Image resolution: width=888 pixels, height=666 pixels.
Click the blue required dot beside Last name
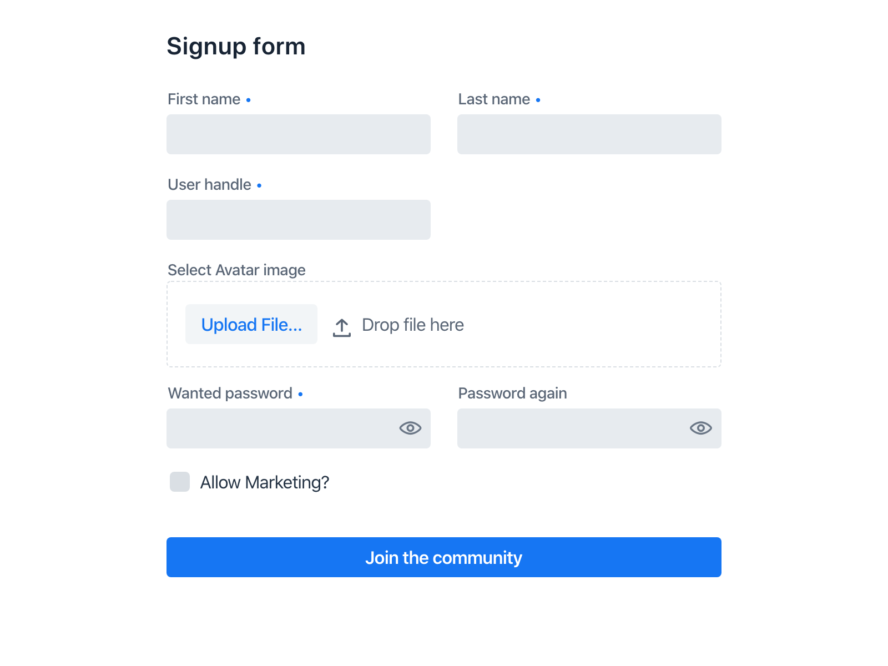click(x=538, y=100)
